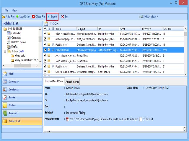The height and width of the screenshot is (141, 189).
Task: Switch to Normal Mail View tab
Action: tap(54, 81)
